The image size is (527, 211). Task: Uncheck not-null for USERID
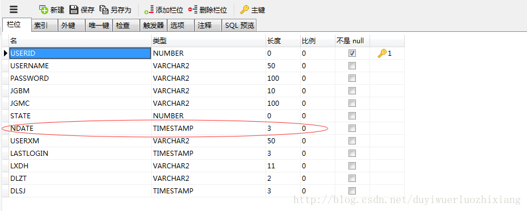click(352, 53)
